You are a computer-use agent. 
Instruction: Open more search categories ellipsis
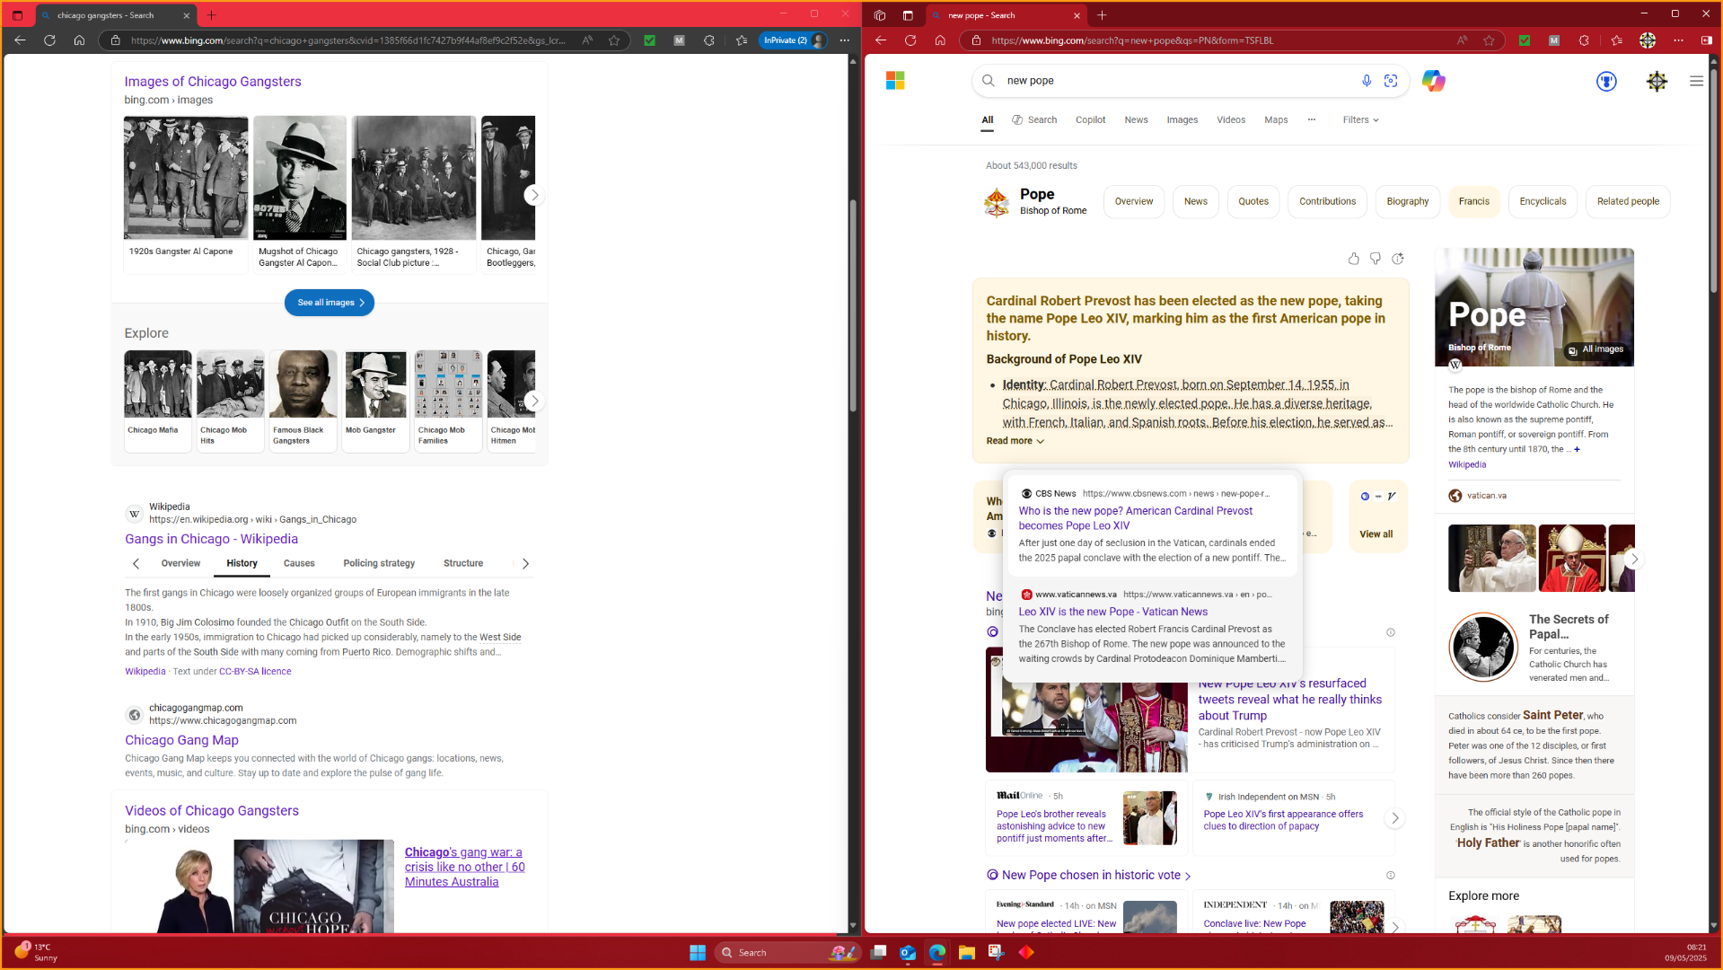point(1311,119)
